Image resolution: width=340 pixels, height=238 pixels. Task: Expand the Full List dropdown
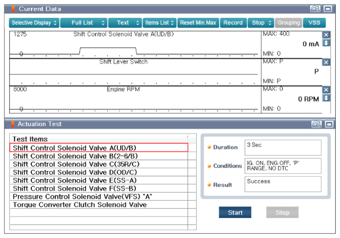point(84,23)
